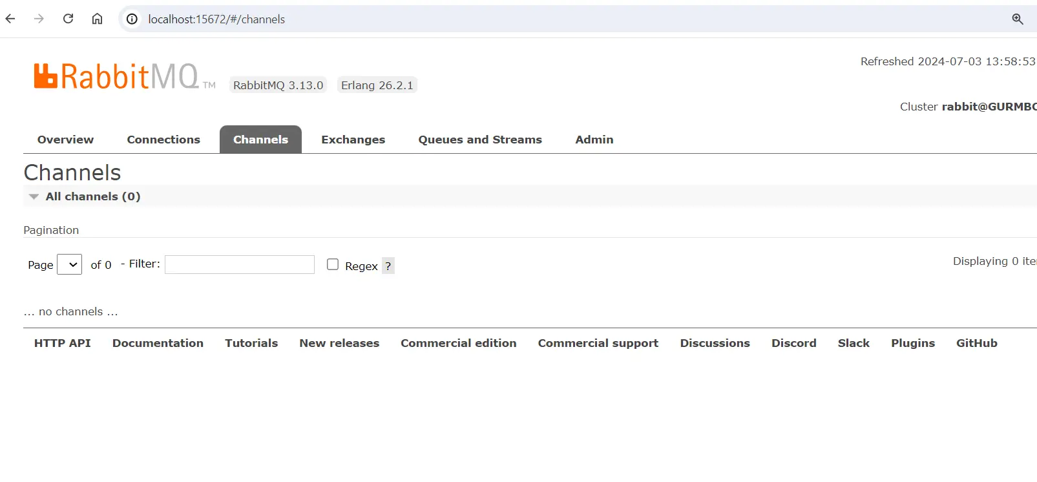This screenshot has height=482, width=1037.
Task: Click the browser forward arrow
Action: point(39,19)
